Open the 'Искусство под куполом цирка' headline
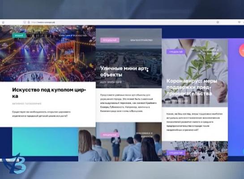Screen dimensions: 244x179 pyautogui.click(x=49, y=93)
